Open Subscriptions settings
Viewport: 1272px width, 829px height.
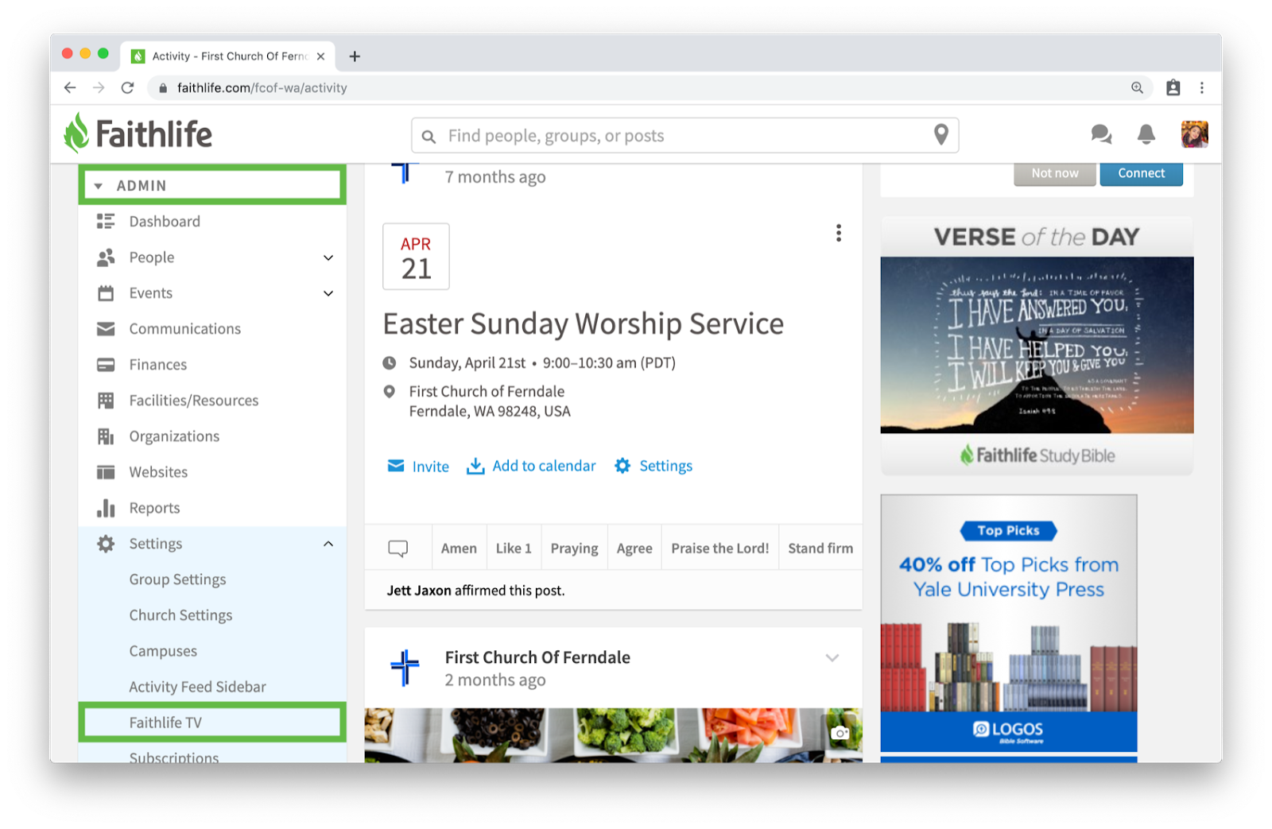tap(174, 757)
